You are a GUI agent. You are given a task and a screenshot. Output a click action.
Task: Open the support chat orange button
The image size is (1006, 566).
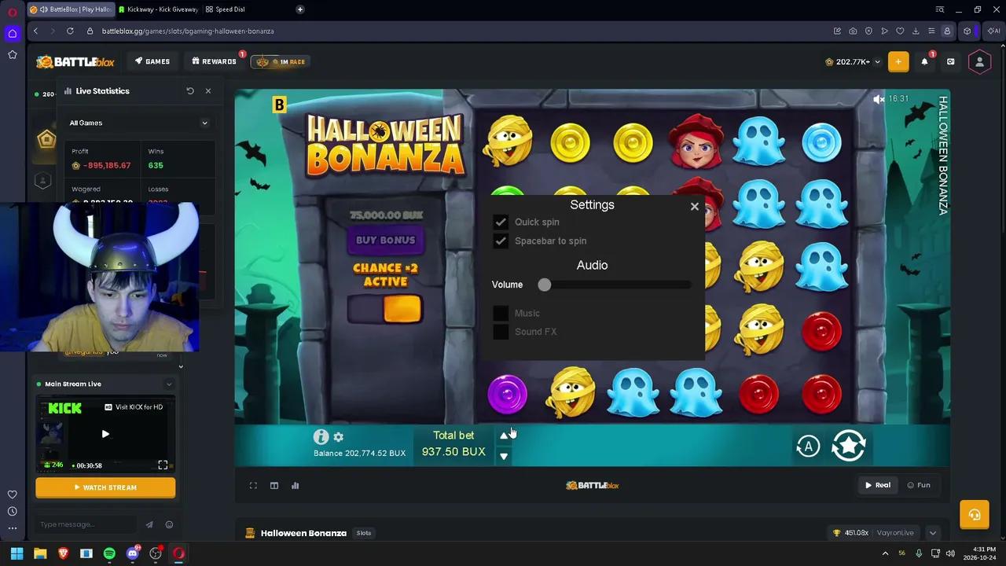(975, 515)
